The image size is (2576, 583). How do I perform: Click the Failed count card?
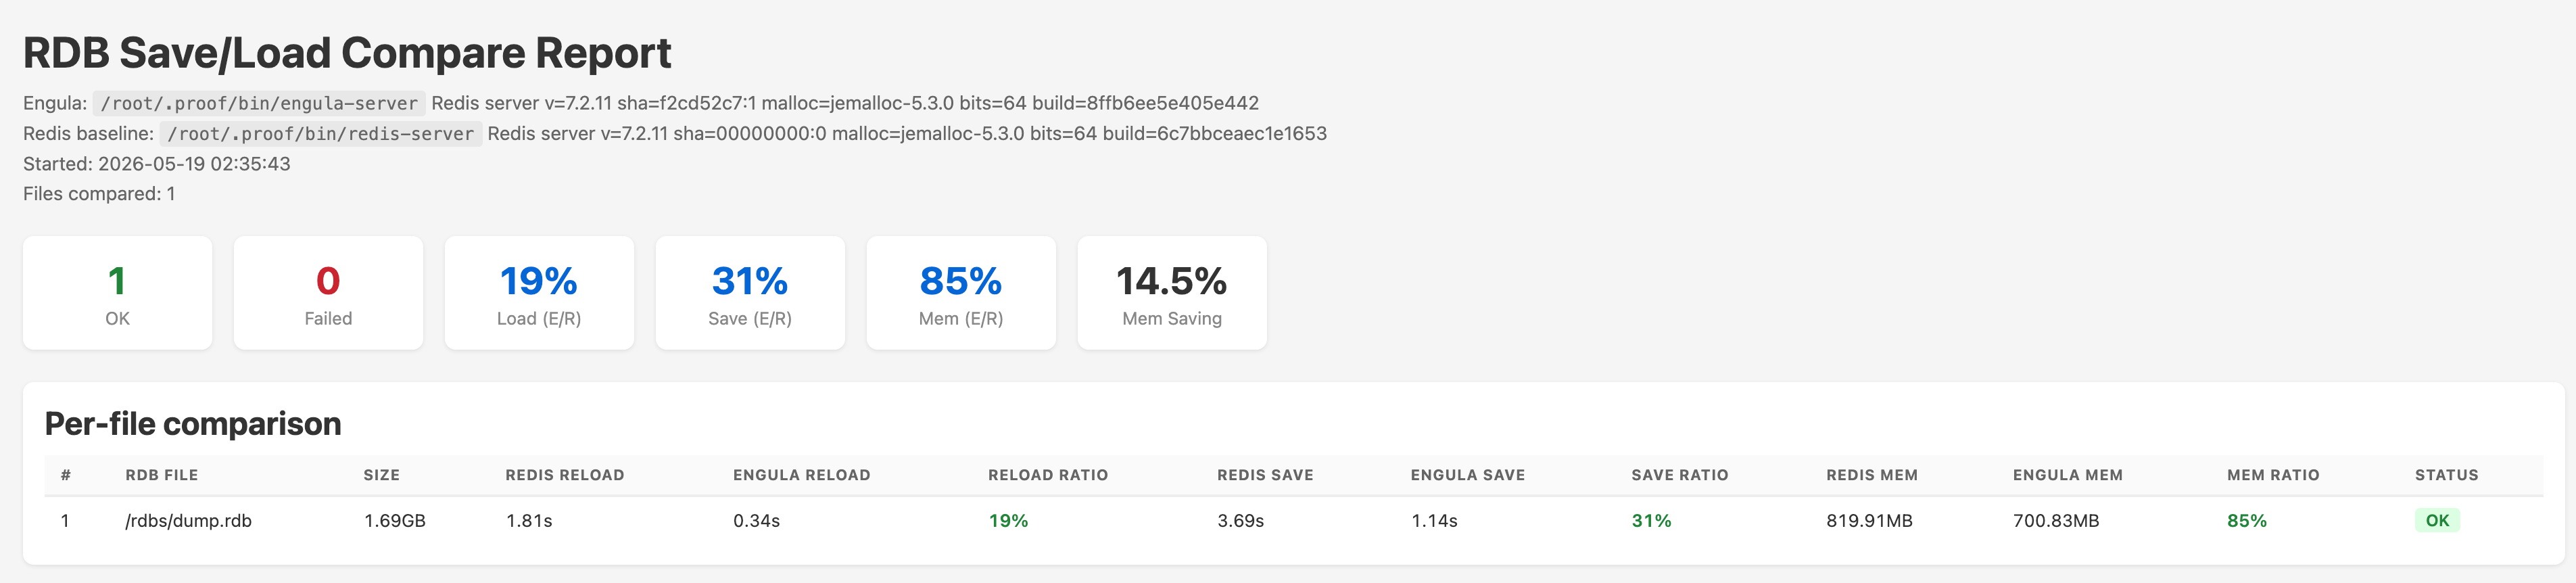pos(328,293)
